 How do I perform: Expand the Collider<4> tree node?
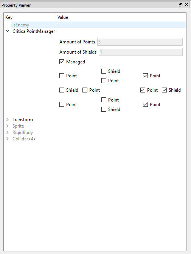7,139
